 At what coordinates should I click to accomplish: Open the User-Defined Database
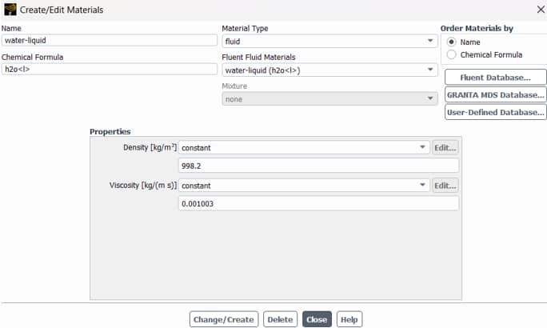[495, 112]
